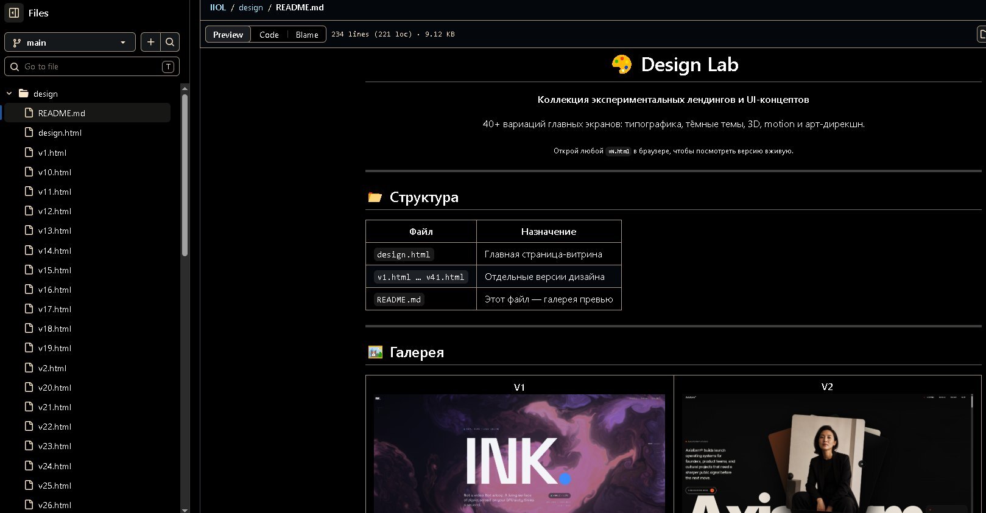This screenshot has height=513, width=986.
Task: Switch to the Preview tab
Action: click(228, 35)
